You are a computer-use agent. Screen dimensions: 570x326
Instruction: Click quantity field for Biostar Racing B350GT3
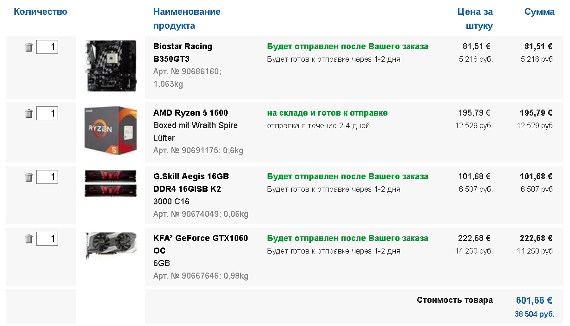47,47
